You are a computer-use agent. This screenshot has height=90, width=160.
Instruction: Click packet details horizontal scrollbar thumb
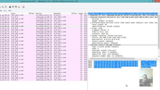click(112, 58)
